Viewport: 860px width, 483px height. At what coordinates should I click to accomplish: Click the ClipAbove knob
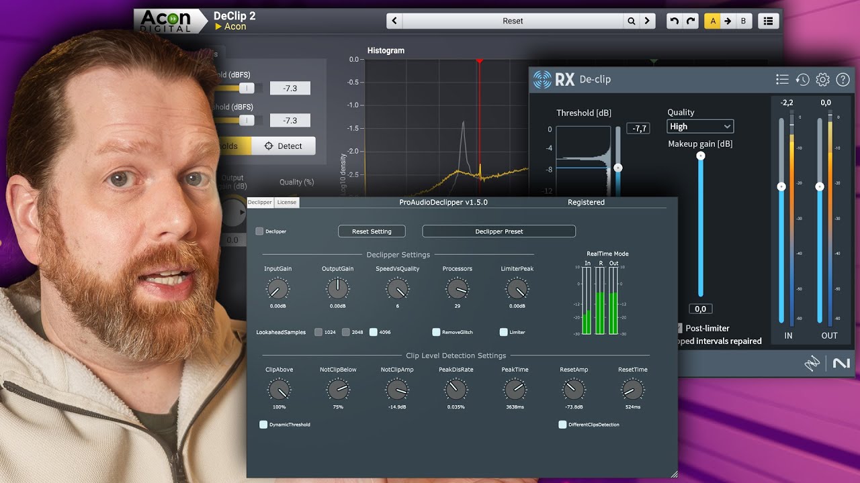pos(279,390)
